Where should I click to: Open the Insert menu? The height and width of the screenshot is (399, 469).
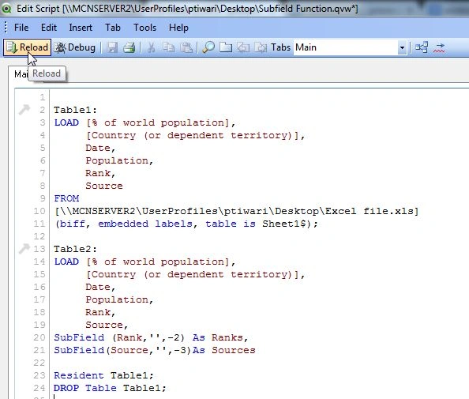coord(81,28)
